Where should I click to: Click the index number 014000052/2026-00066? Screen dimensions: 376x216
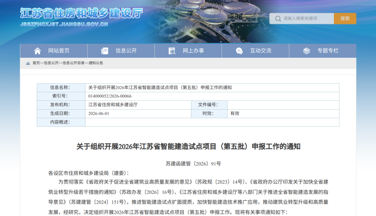110,96
